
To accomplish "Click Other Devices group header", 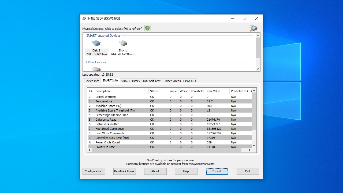I will pyautogui.click(x=96, y=62).
